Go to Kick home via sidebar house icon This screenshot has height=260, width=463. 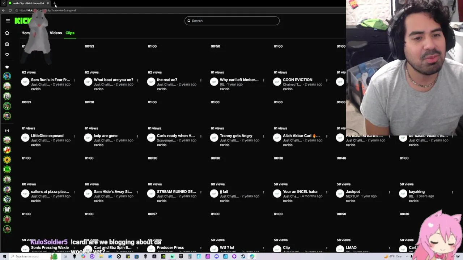click(7, 33)
